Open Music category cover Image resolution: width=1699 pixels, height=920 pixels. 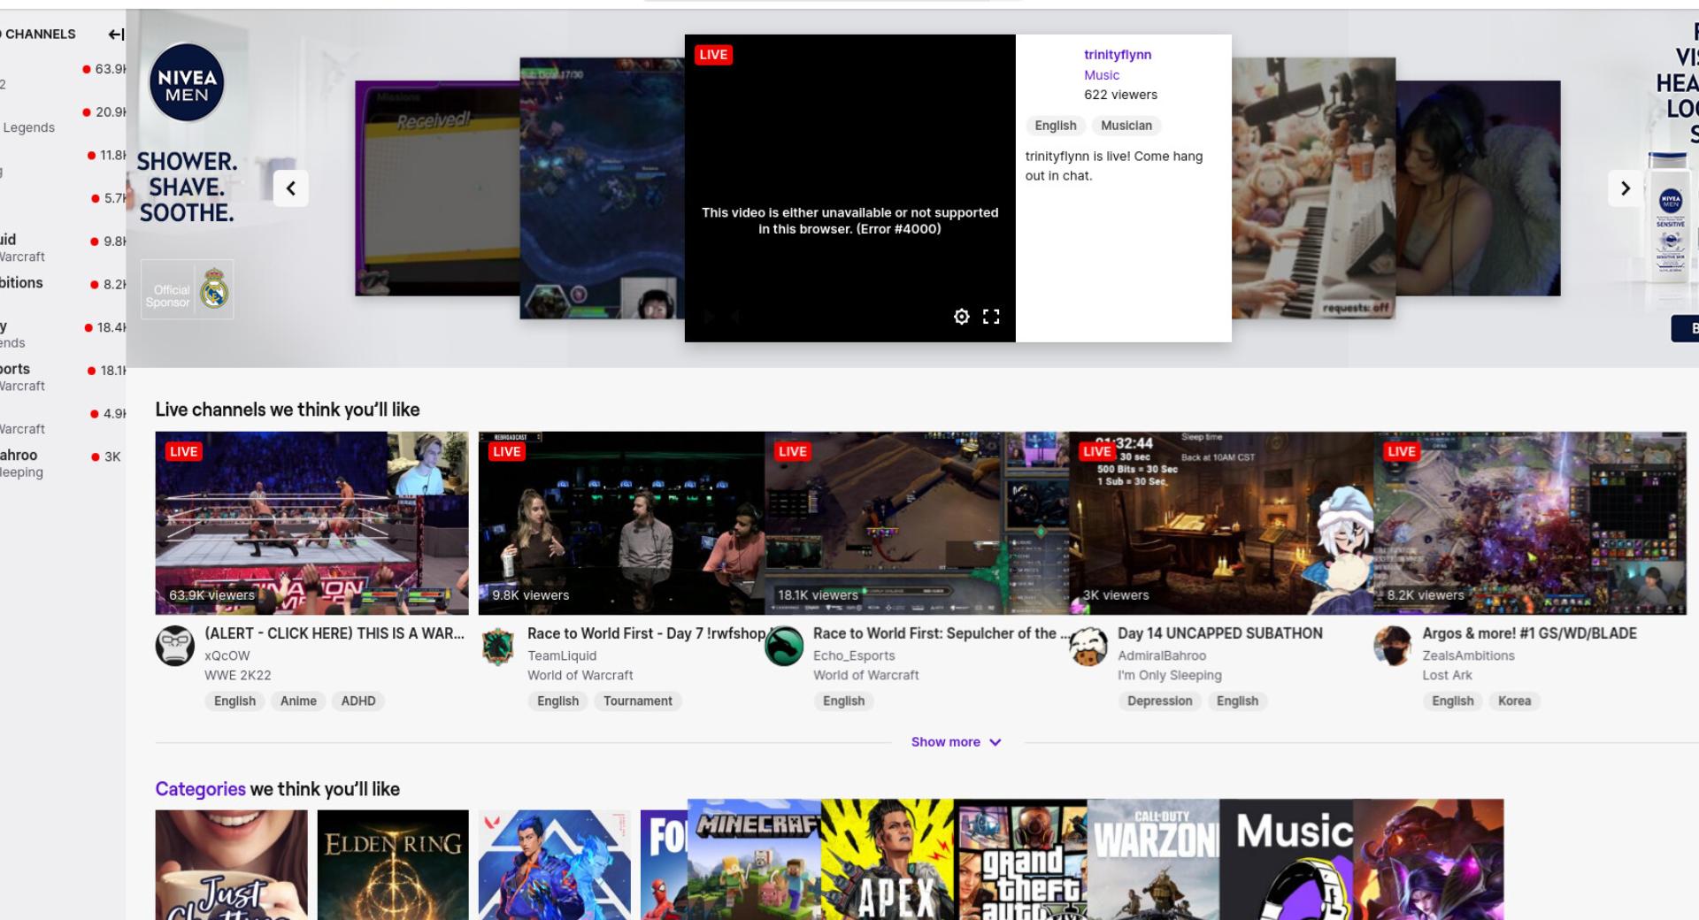point(1287,860)
